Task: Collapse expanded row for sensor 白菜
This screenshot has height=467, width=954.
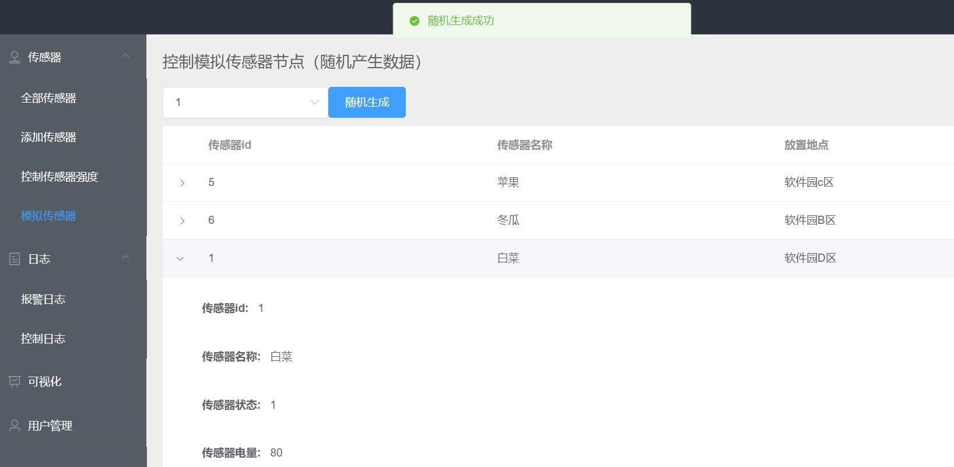Action: [180, 258]
